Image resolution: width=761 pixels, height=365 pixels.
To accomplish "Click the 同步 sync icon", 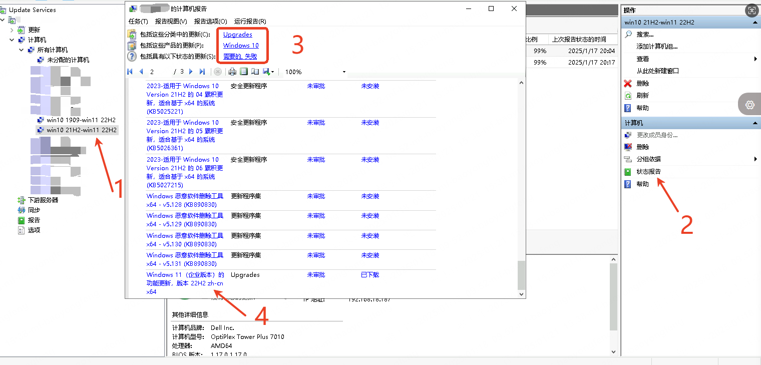I will tap(22, 210).
